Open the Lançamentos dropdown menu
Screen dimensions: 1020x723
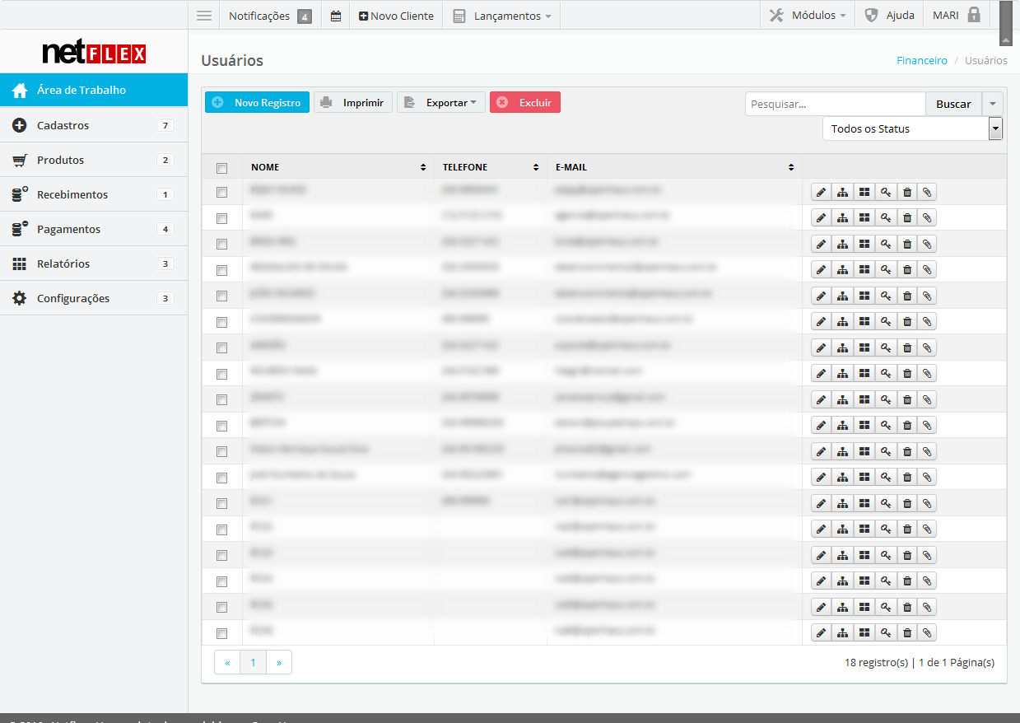click(x=502, y=16)
